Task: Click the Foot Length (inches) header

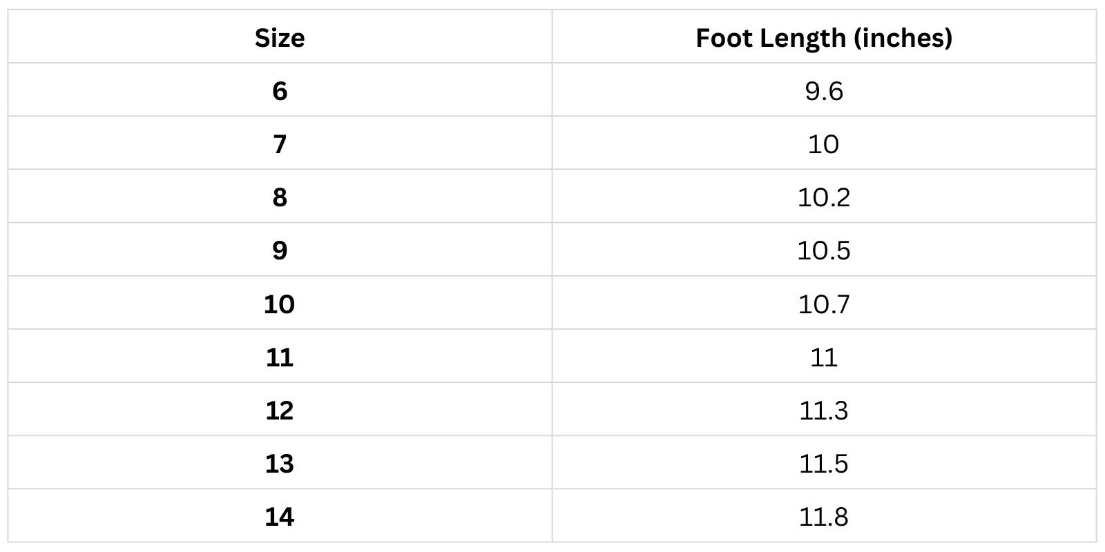Action: (824, 38)
